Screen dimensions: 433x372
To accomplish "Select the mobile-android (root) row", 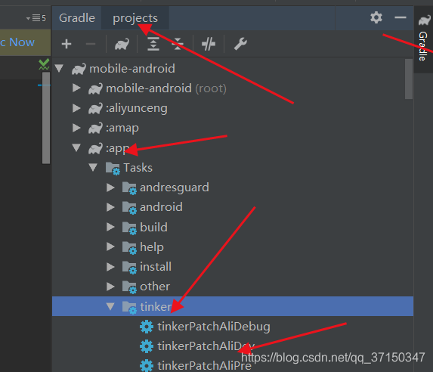I will coord(233,88).
